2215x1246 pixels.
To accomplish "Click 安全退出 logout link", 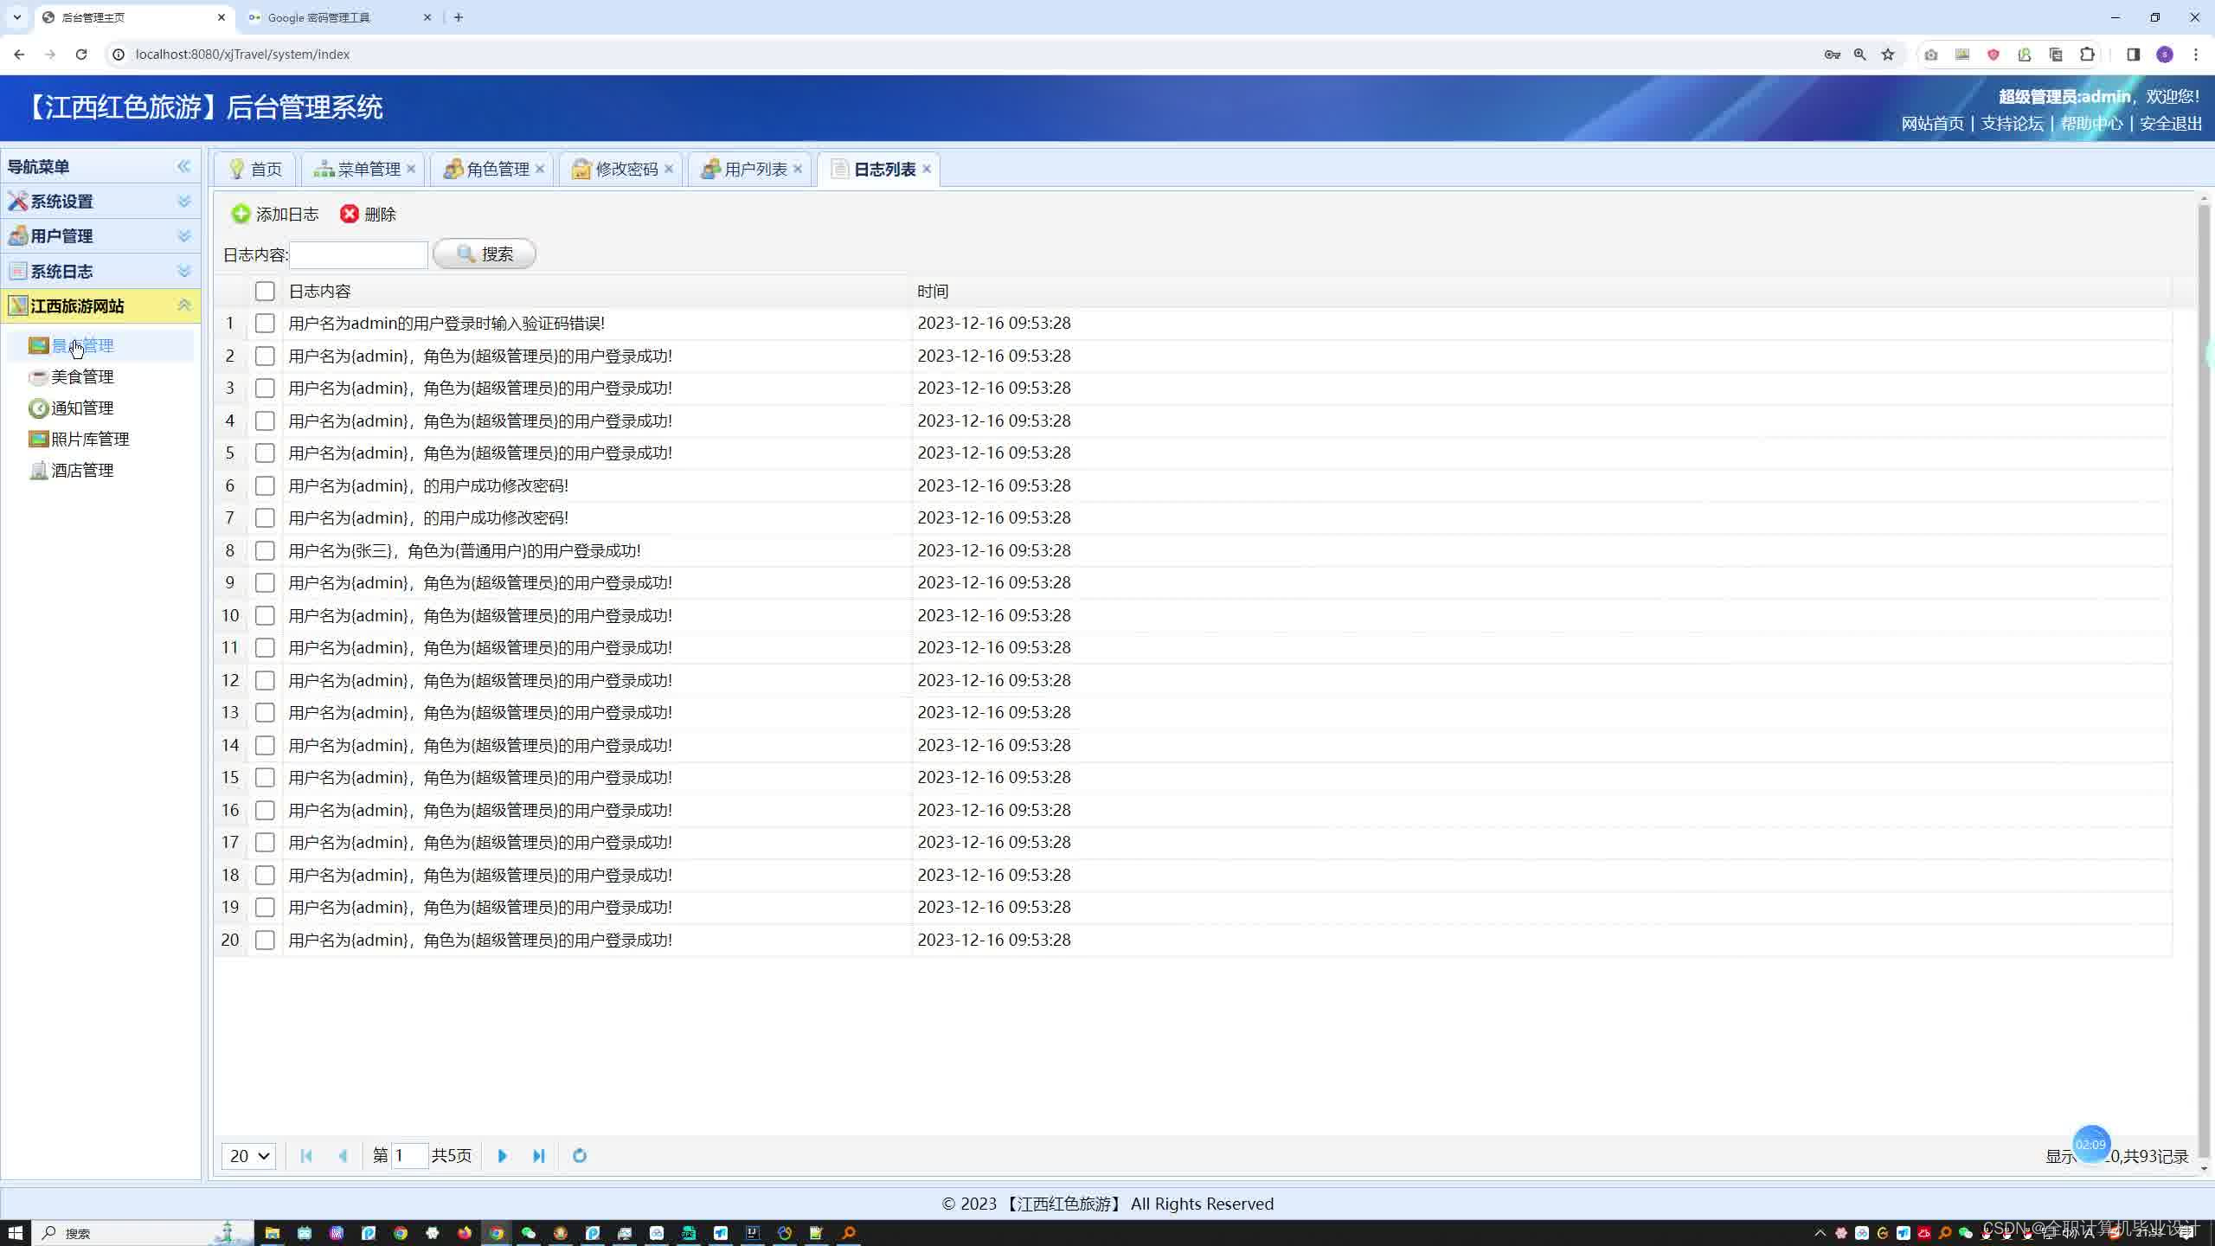I will click(x=2170, y=123).
